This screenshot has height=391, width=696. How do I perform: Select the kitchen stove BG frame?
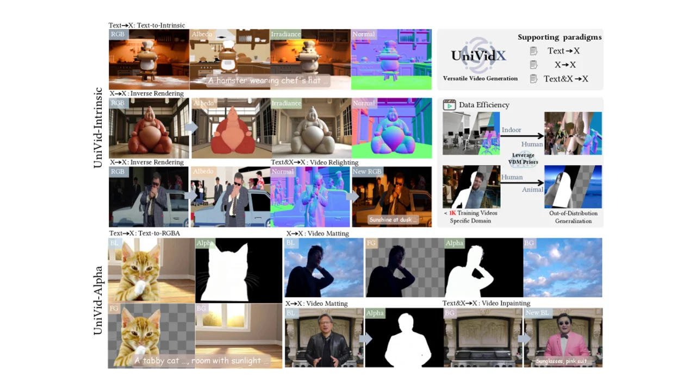tap(483, 338)
